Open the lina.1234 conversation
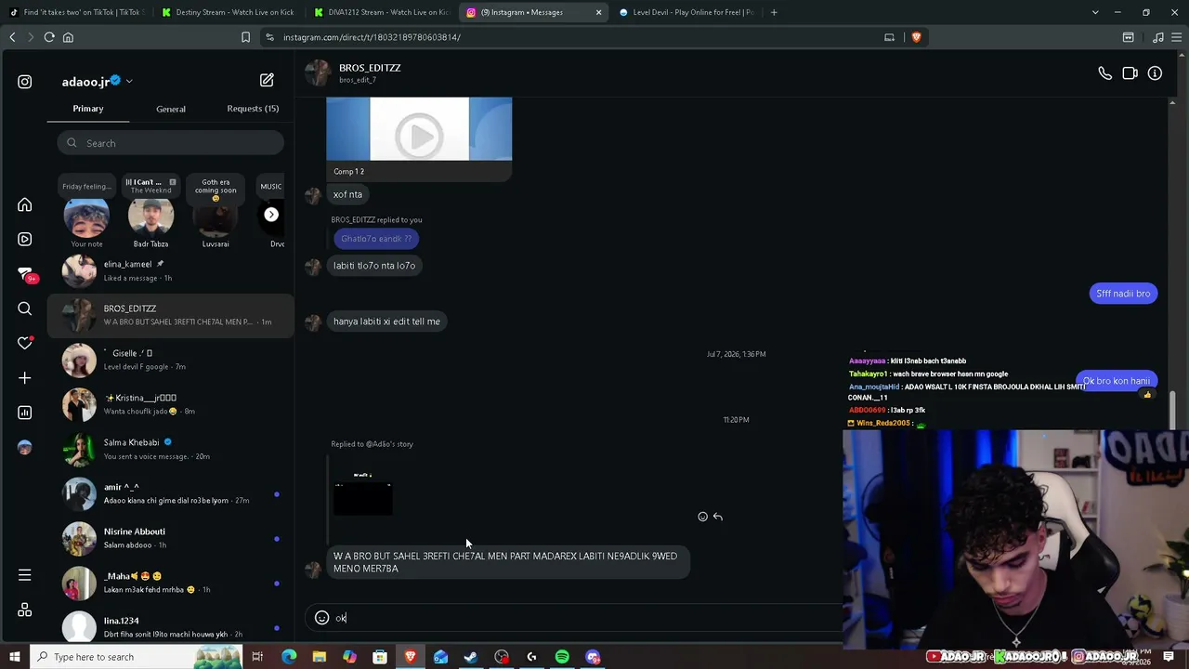The height and width of the screenshot is (669, 1189). pyautogui.click(x=171, y=627)
